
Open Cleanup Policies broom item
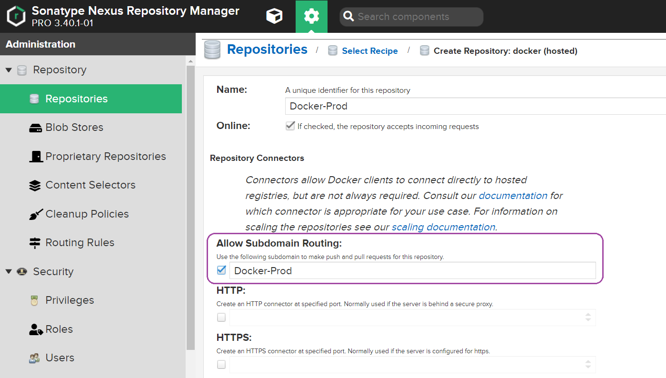[87, 214]
